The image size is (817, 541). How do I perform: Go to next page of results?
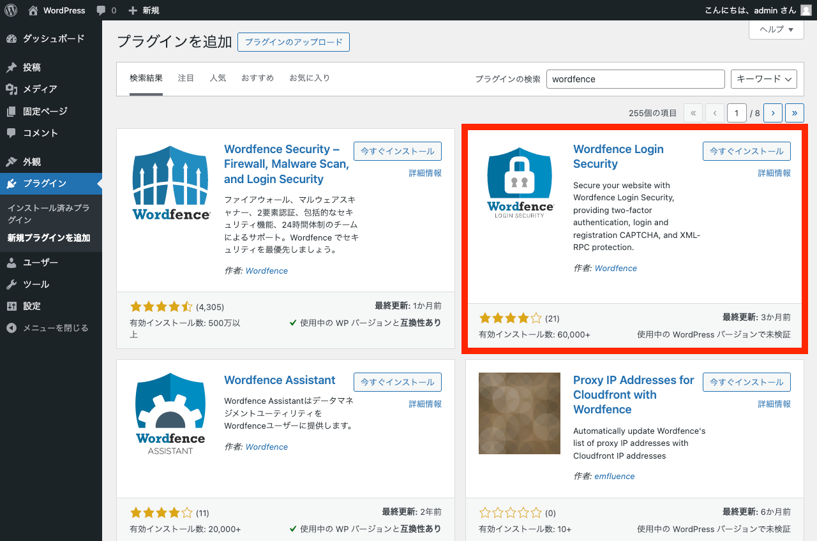pos(773,113)
